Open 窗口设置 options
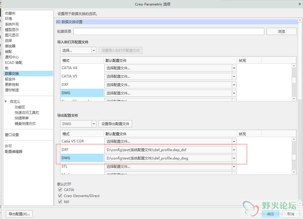This screenshot has width=303, height=219. pyautogui.click(x=12, y=135)
